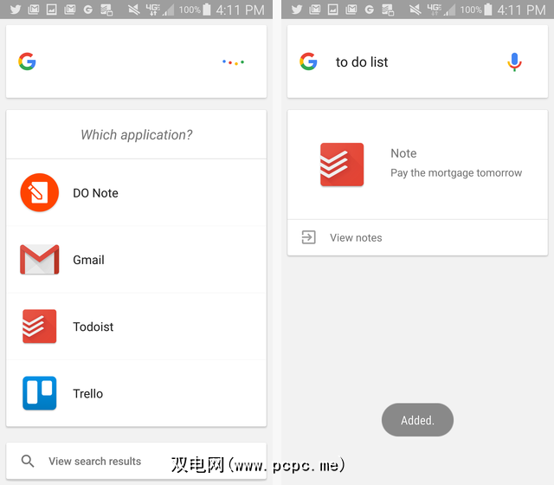Viewport: 554px width, 485px height.
Task: Tap the 'Note' heading on the card
Action: pos(403,153)
